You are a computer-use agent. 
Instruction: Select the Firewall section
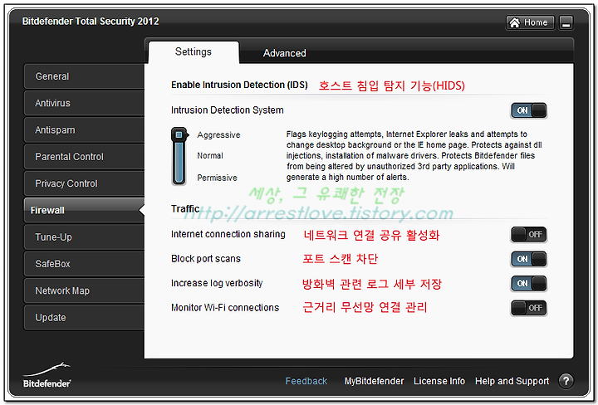click(x=84, y=210)
